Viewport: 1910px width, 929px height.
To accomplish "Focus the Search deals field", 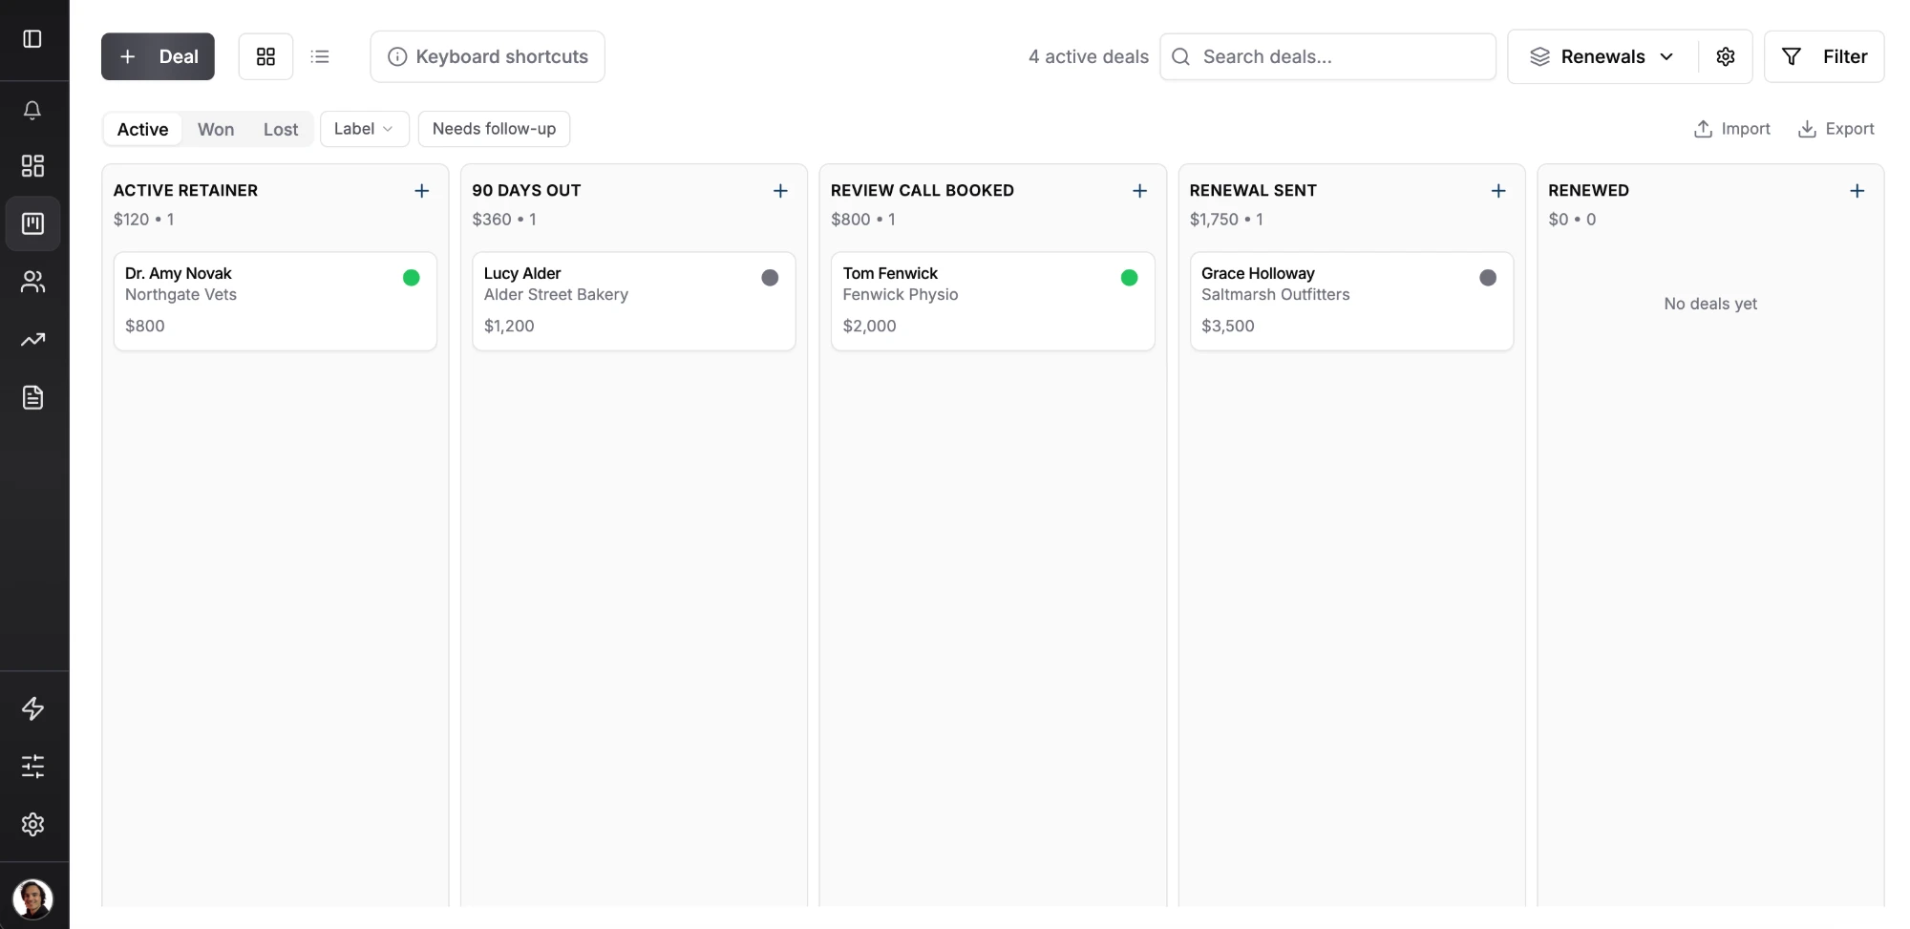I will (x=1327, y=56).
